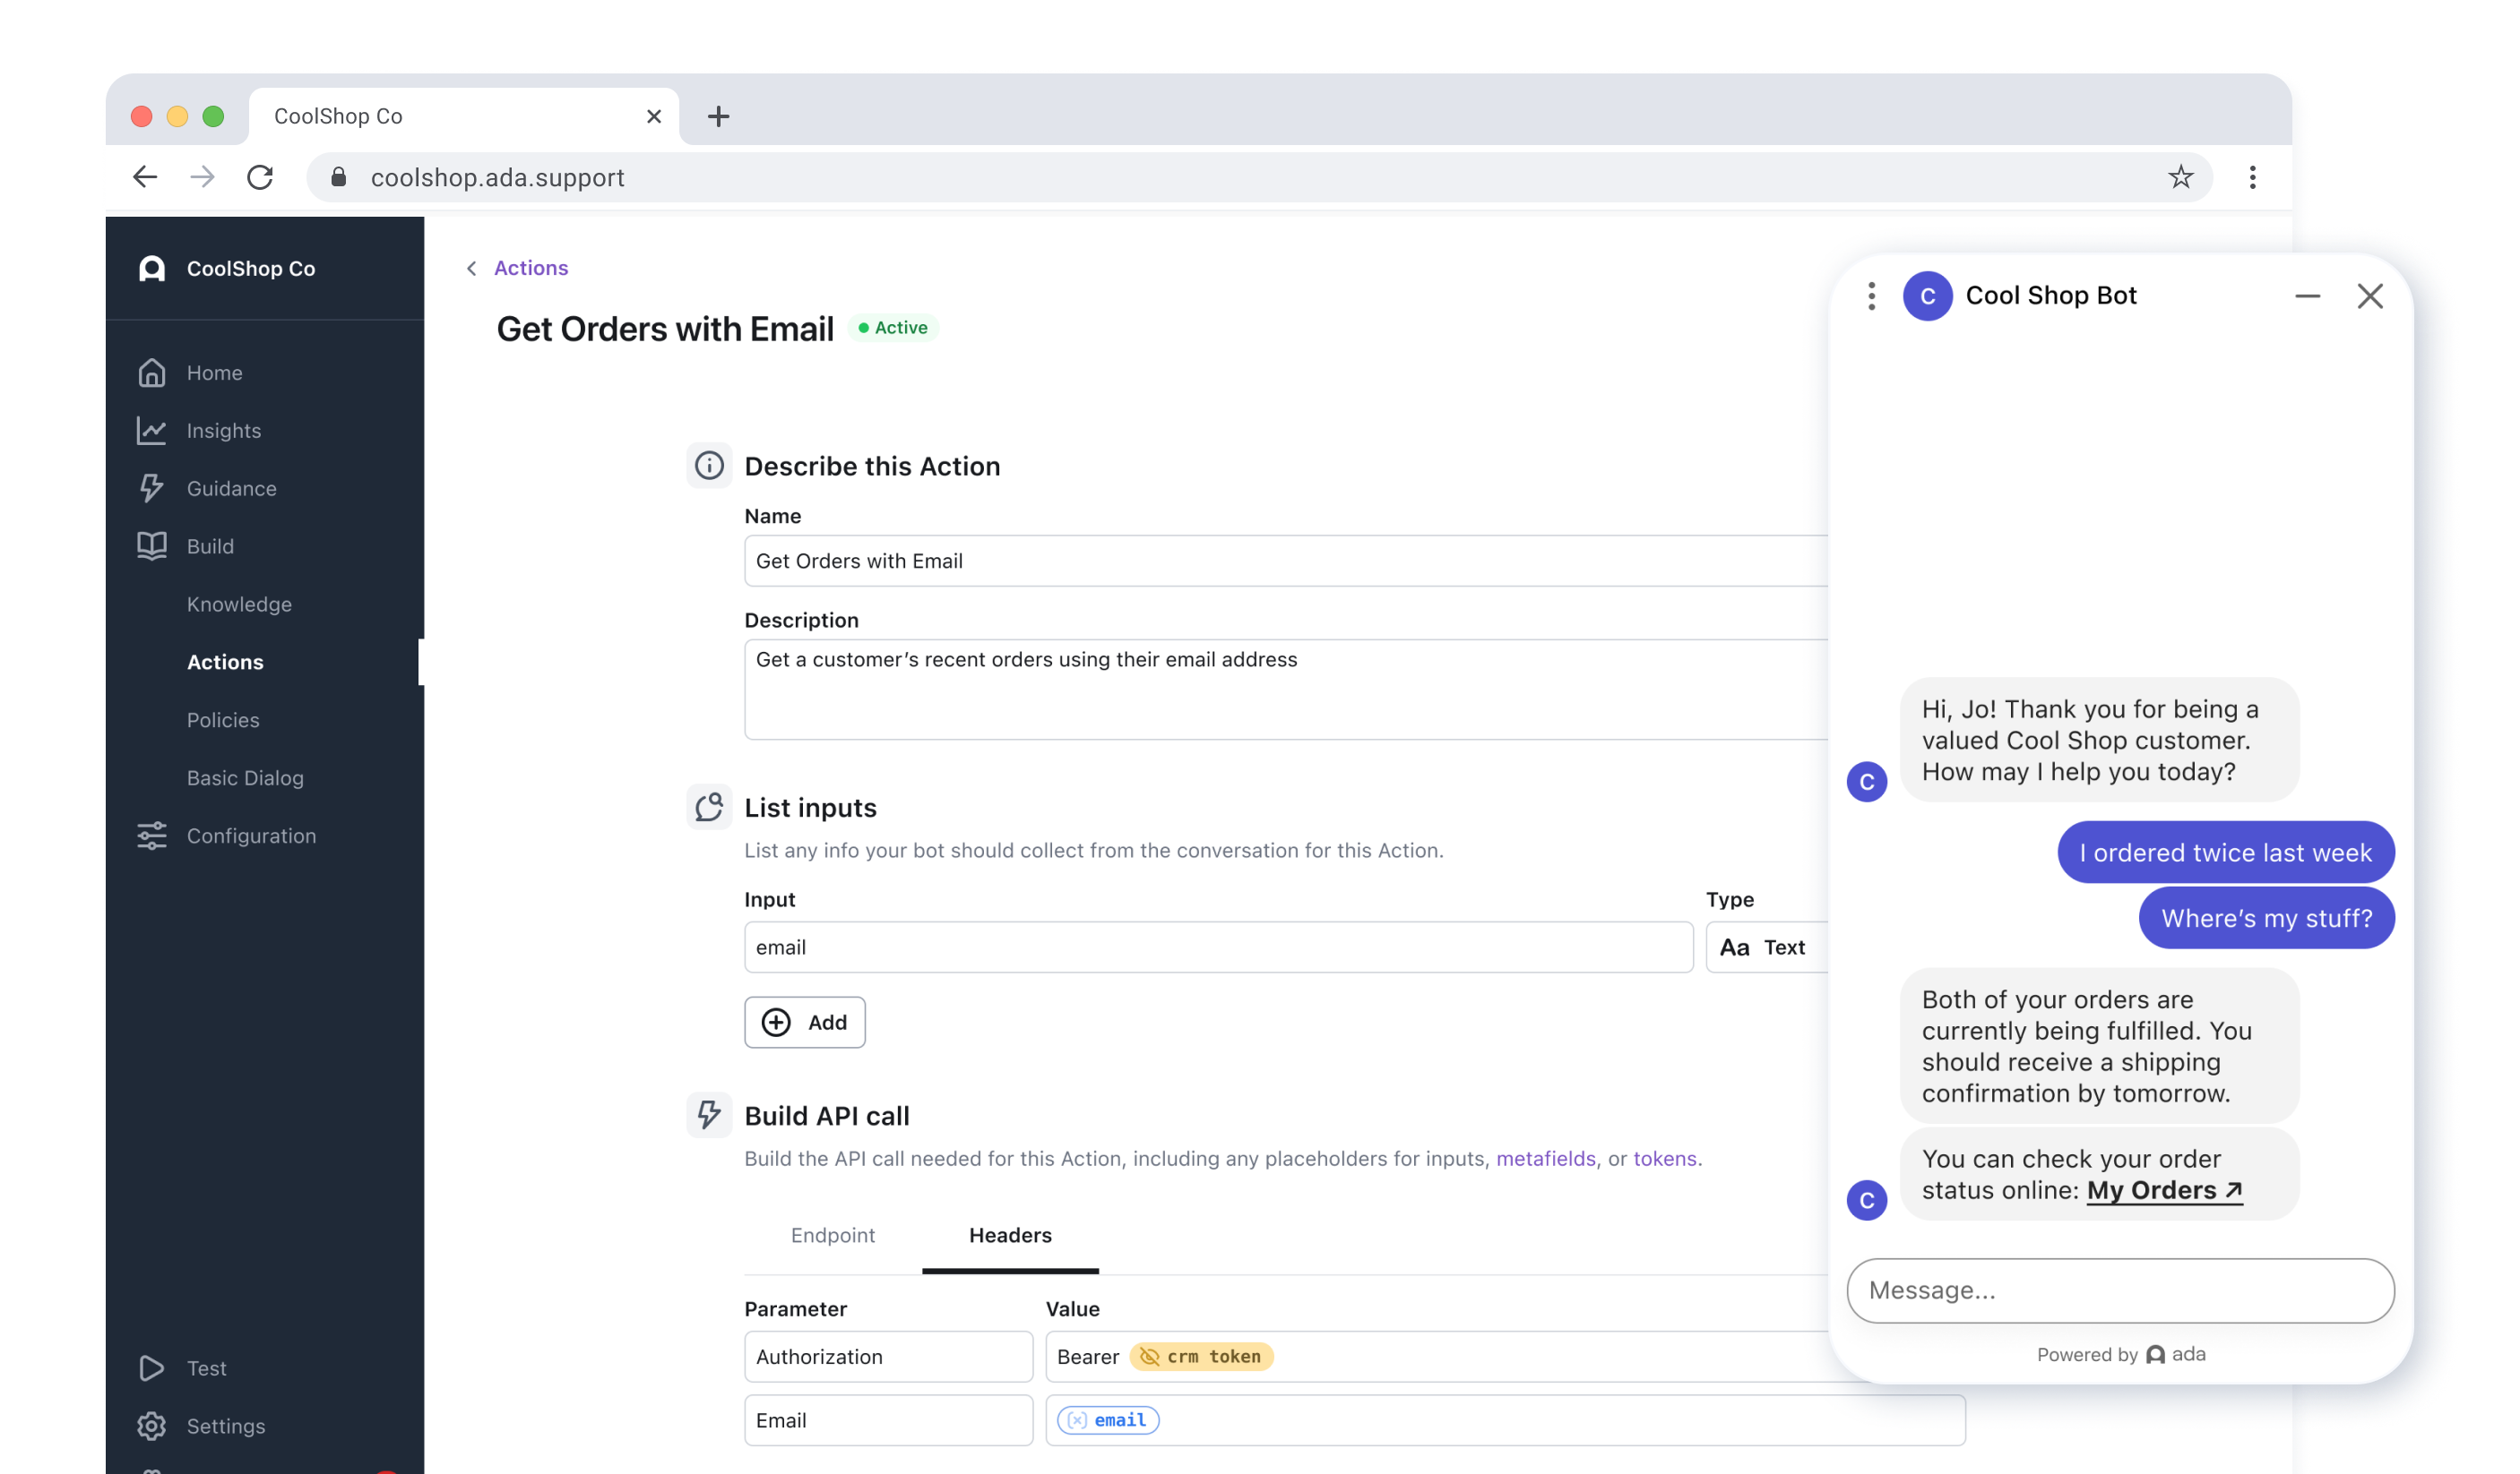The image size is (2520, 1474).
Task: Click the back chevron next to Actions breadcrumb
Action: click(472, 268)
